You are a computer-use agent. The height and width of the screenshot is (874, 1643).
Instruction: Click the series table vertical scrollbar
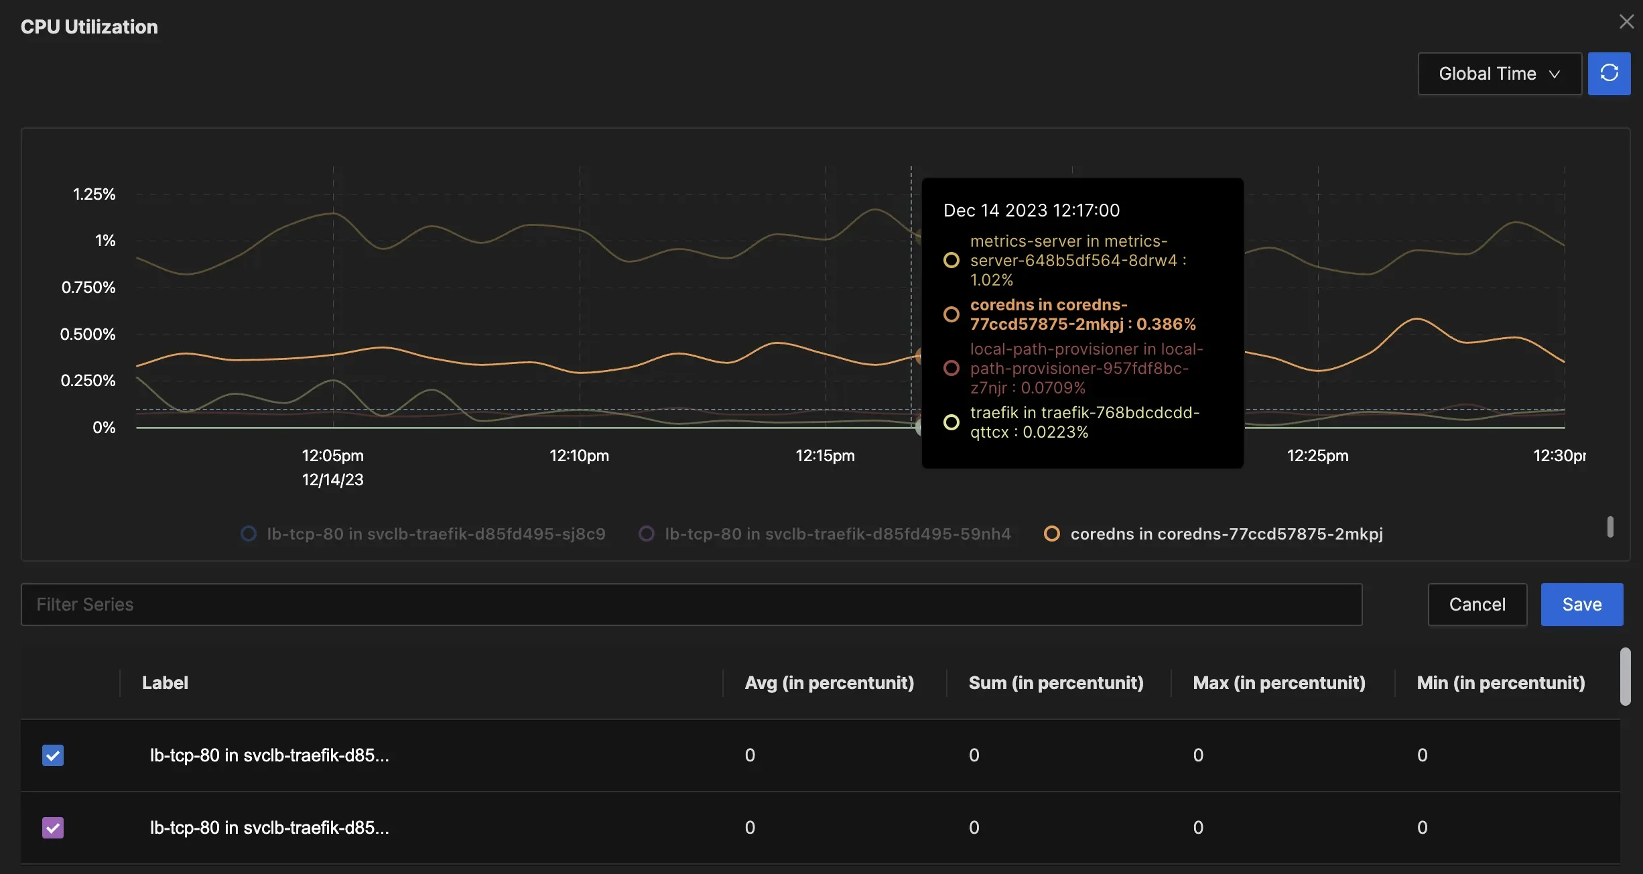tap(1625, 677)
